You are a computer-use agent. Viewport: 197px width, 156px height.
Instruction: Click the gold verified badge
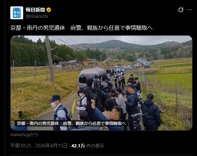49,10
